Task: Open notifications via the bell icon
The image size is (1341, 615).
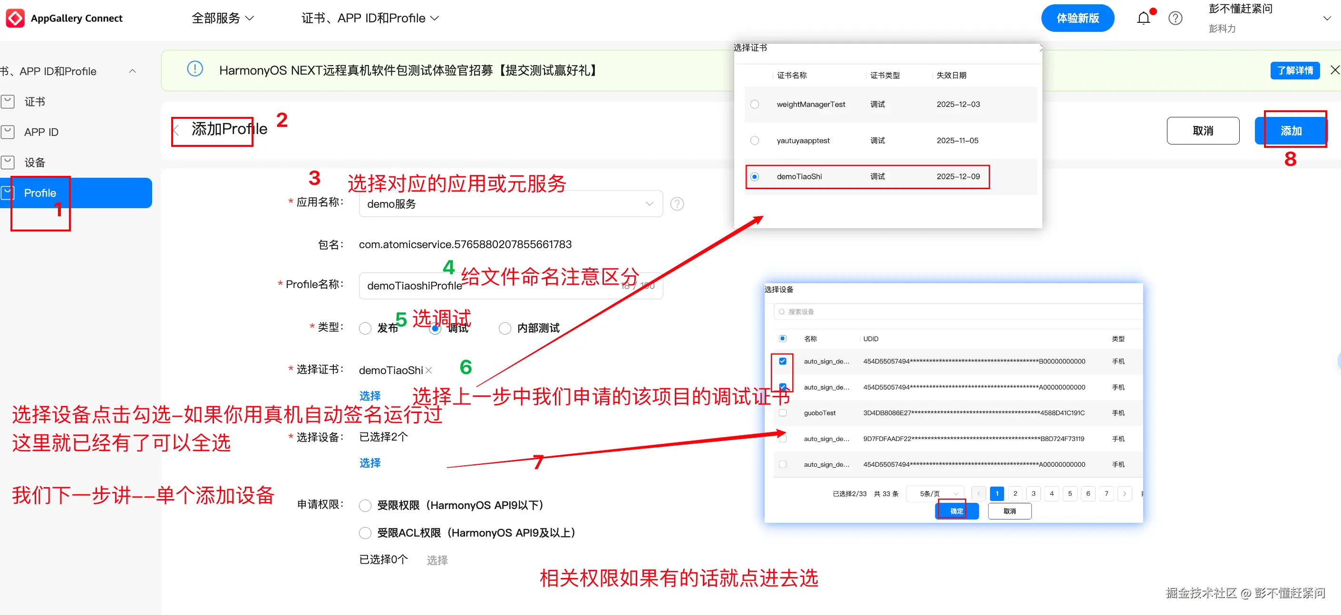Action: (x=1143, y=17)
